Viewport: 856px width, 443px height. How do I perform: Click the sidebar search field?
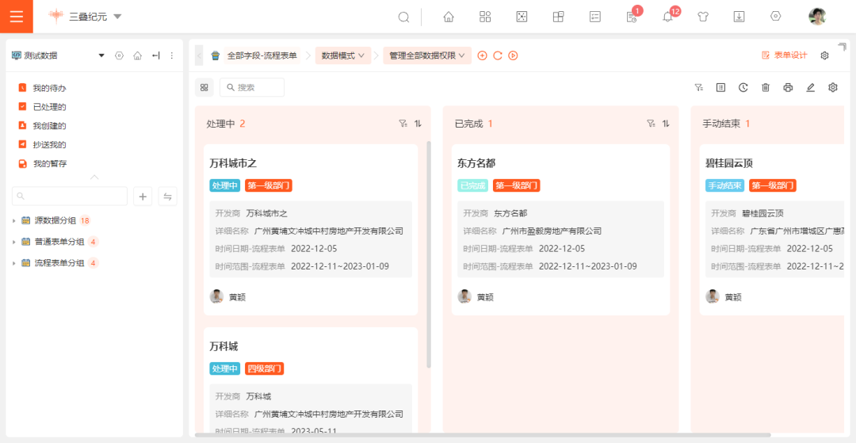pos(69,197)
